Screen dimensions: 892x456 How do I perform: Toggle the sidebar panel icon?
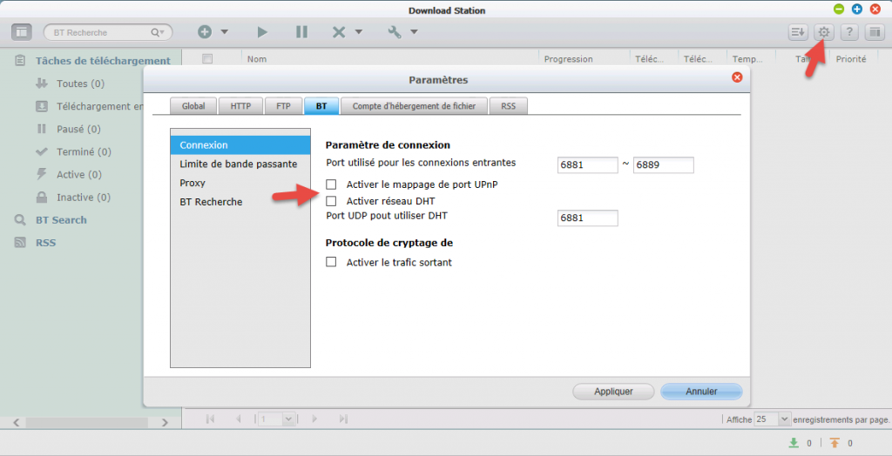[x=22, y=32]
